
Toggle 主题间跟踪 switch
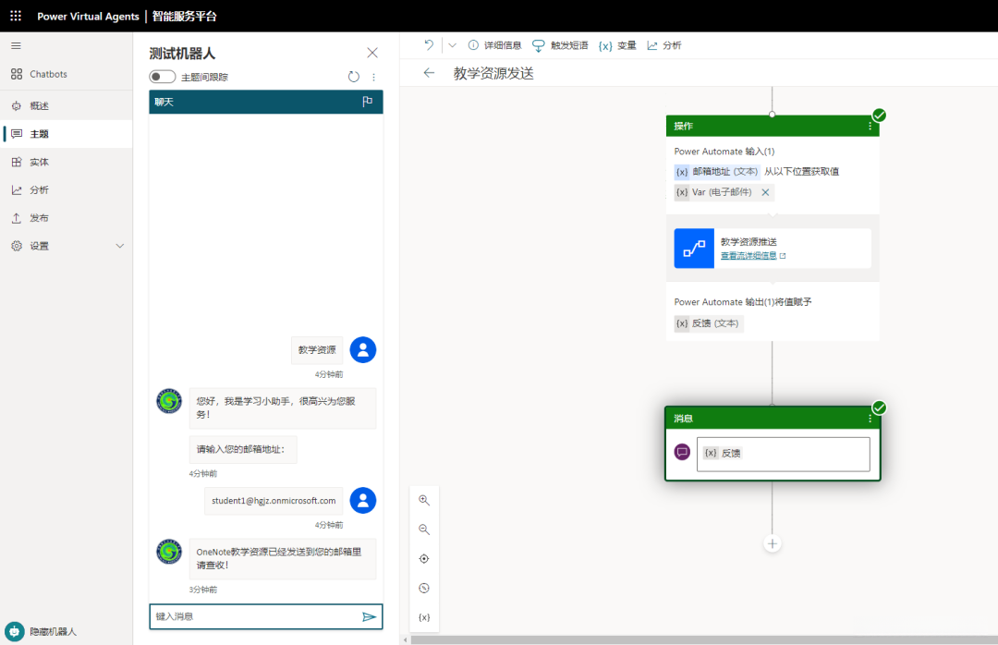[x=163, y=77]
